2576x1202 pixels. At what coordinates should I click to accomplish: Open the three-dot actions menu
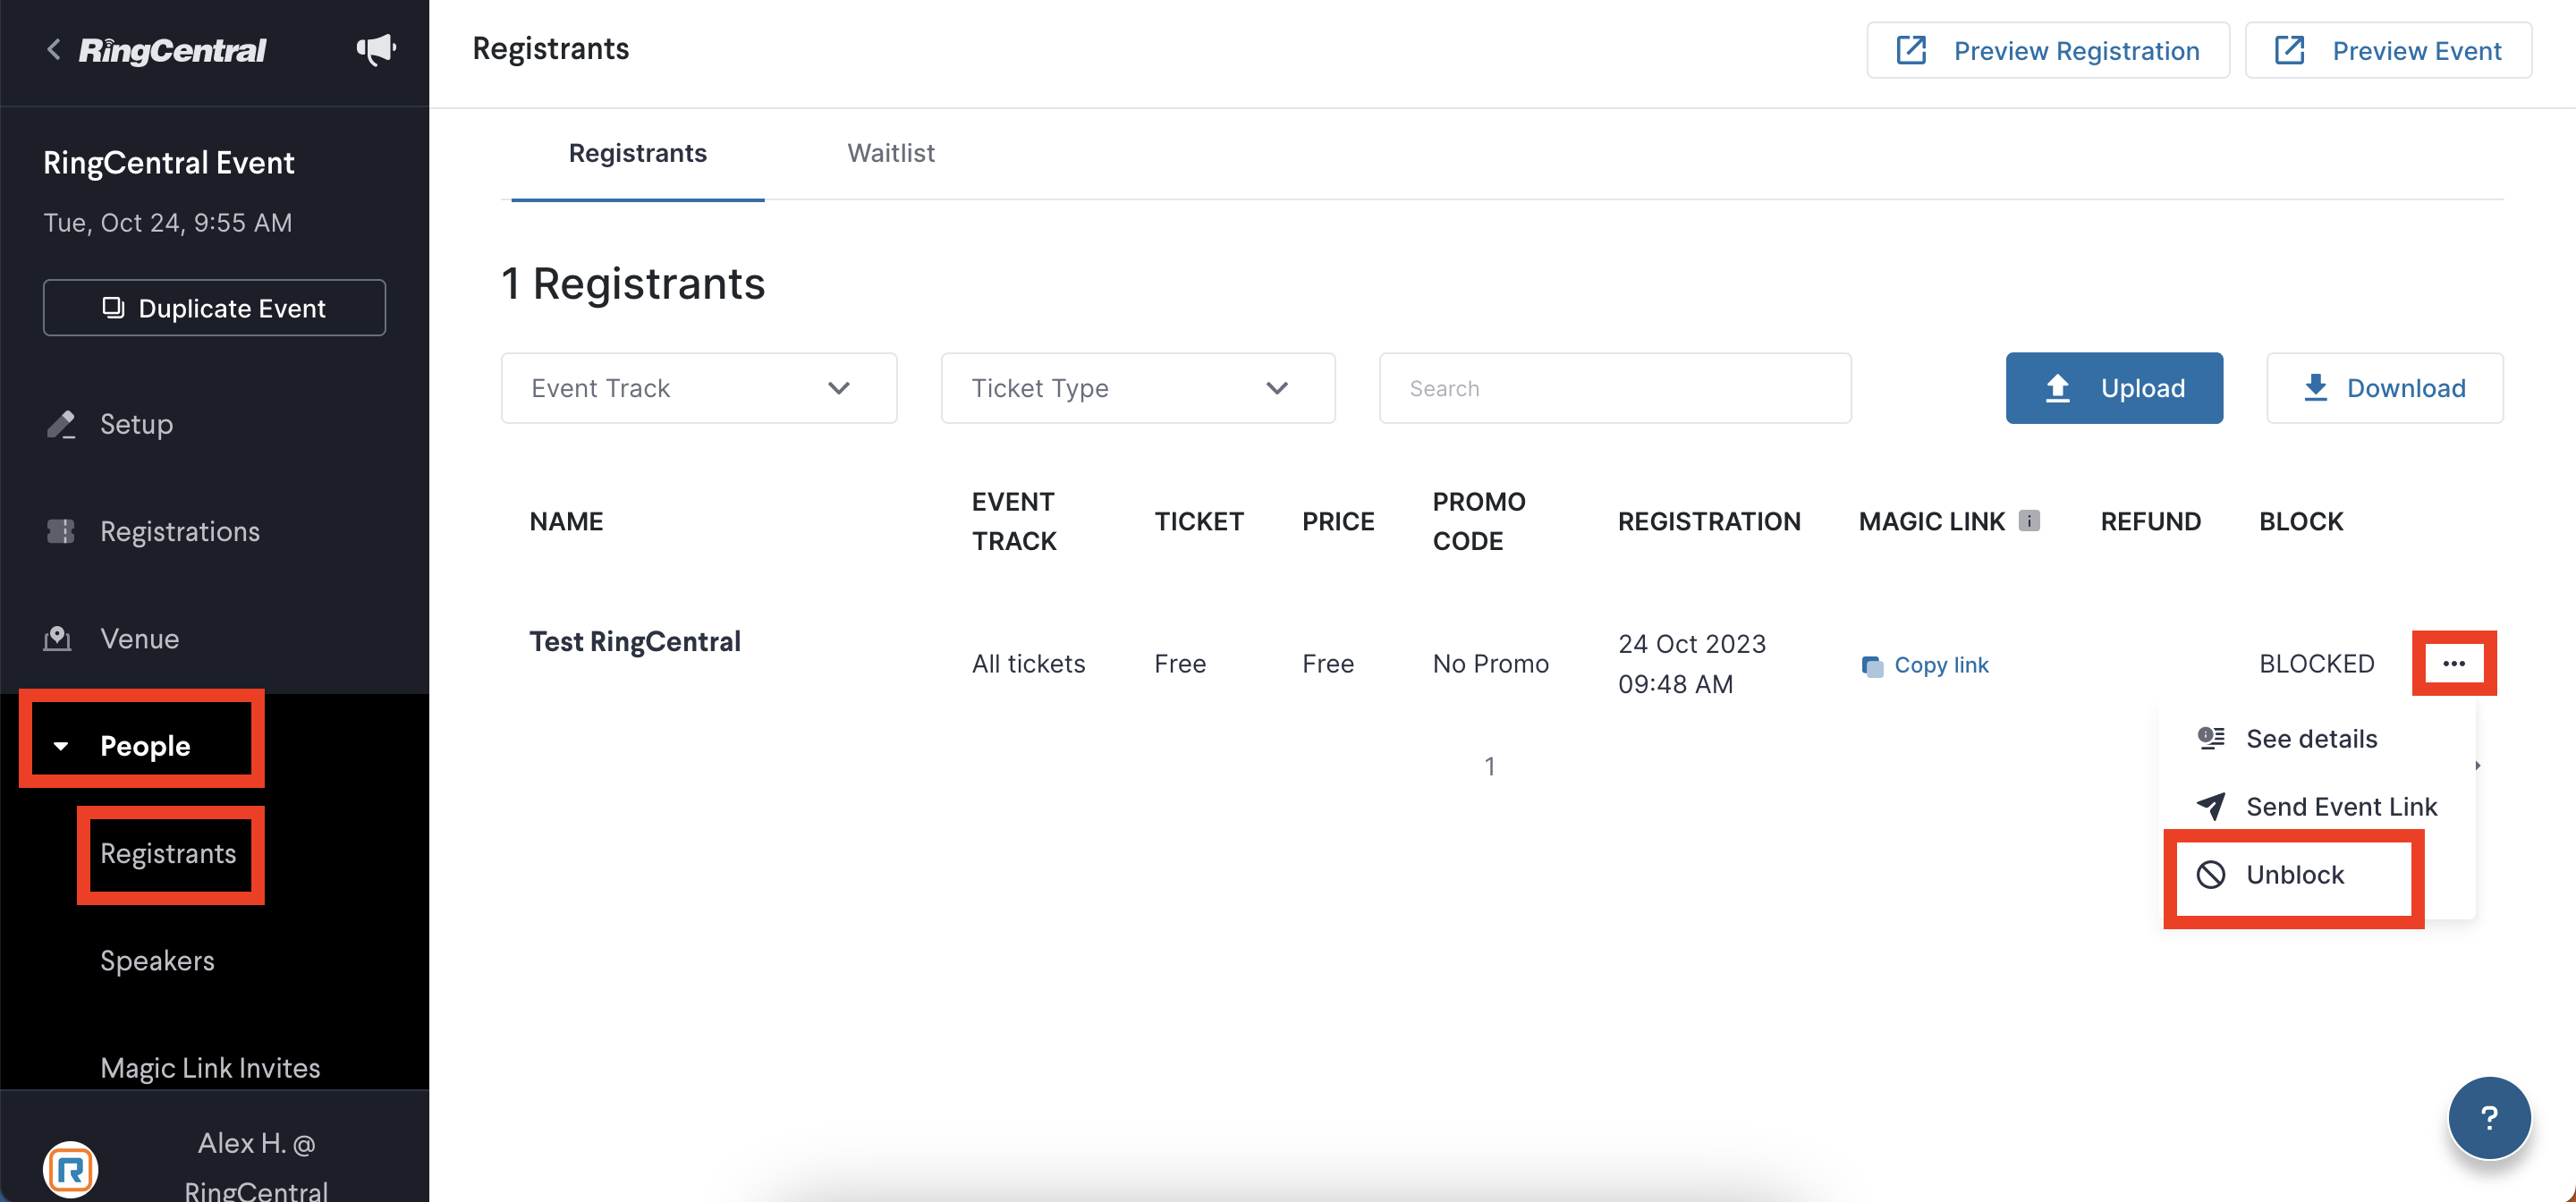click(x=2454, y=663)
